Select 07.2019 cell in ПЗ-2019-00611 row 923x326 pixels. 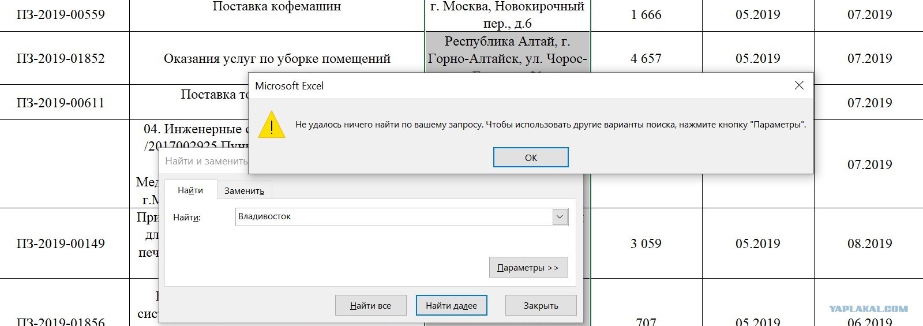point(869,103)
